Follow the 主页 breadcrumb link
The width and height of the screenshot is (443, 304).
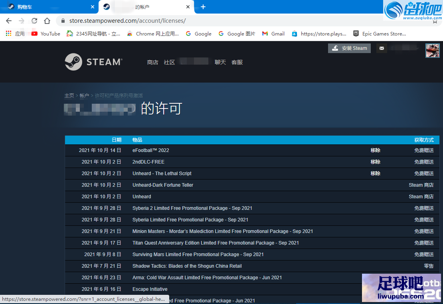(x=69, y=95)
